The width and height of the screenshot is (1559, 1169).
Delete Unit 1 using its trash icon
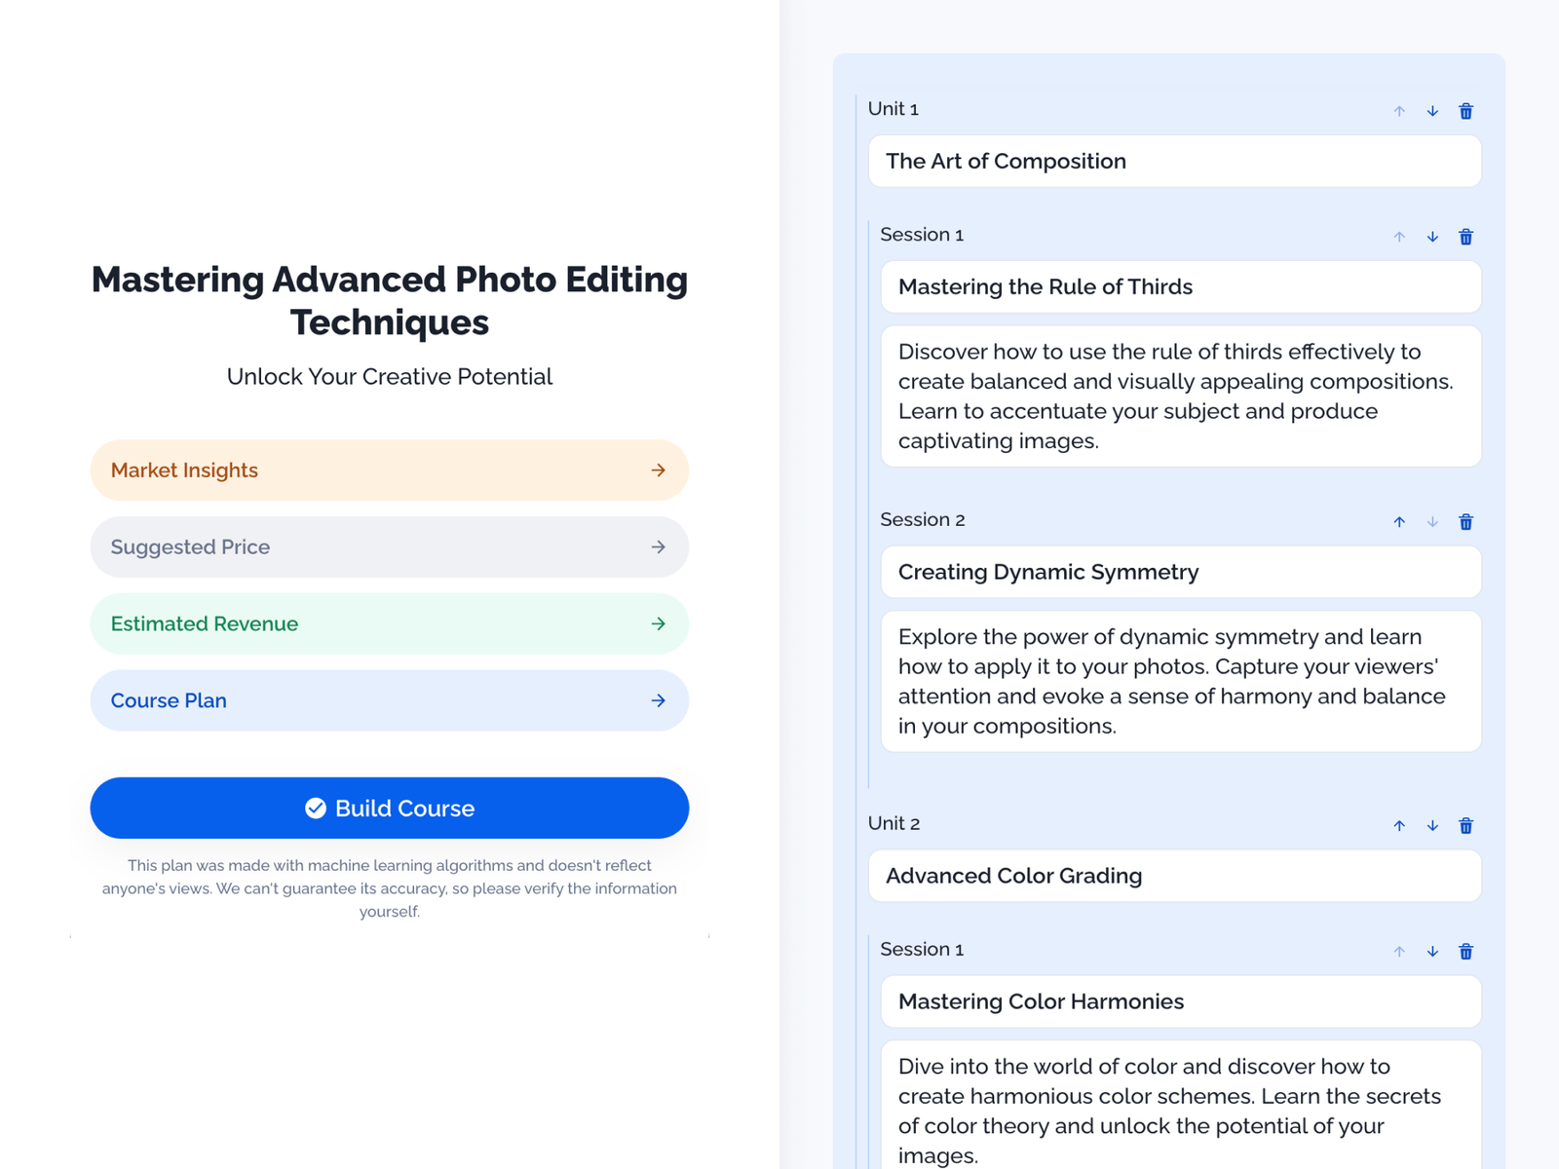click(x=1466, y=110)
